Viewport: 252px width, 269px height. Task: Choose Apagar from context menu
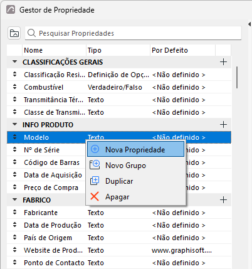(135, 197)
